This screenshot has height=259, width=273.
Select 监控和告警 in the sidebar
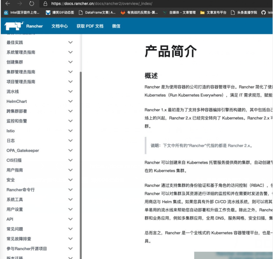(x=17, y=121)
